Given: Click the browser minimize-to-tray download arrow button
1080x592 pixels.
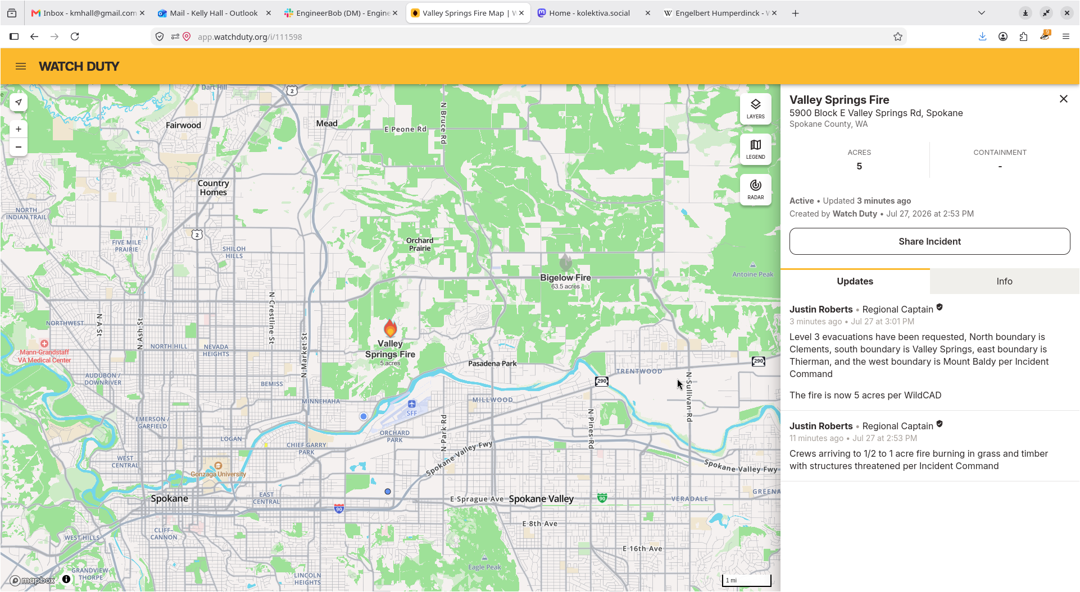Looking at the screenshot, I should coord(1025,13).
